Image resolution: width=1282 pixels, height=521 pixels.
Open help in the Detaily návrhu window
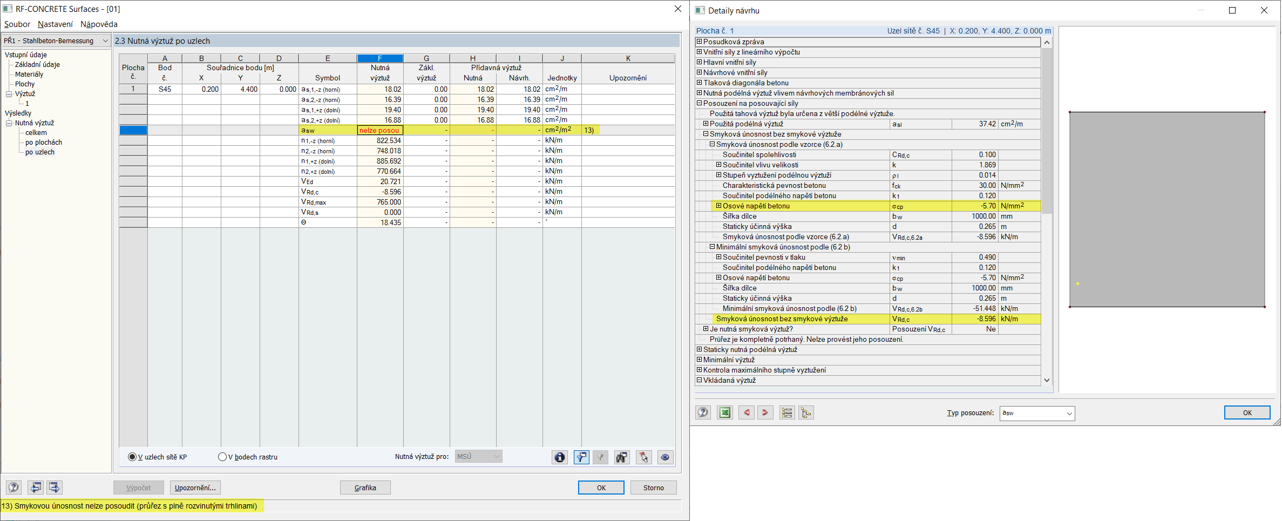703,412
